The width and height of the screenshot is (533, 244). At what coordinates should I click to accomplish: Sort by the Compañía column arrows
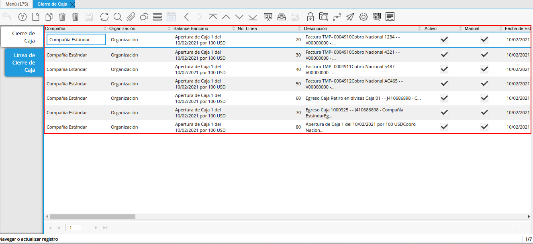click(105, 29)
